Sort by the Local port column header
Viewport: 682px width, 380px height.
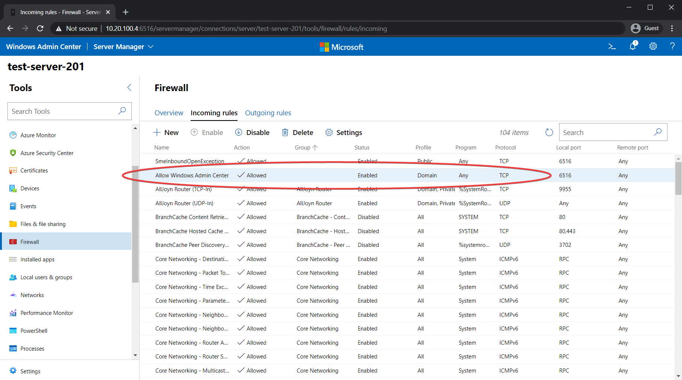pyautogui.click(x=568, y=148)
